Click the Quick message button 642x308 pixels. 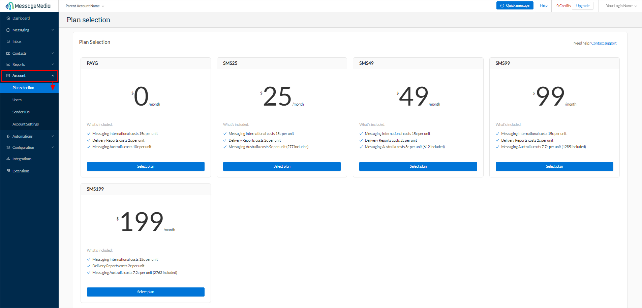(x=515, y=6)
